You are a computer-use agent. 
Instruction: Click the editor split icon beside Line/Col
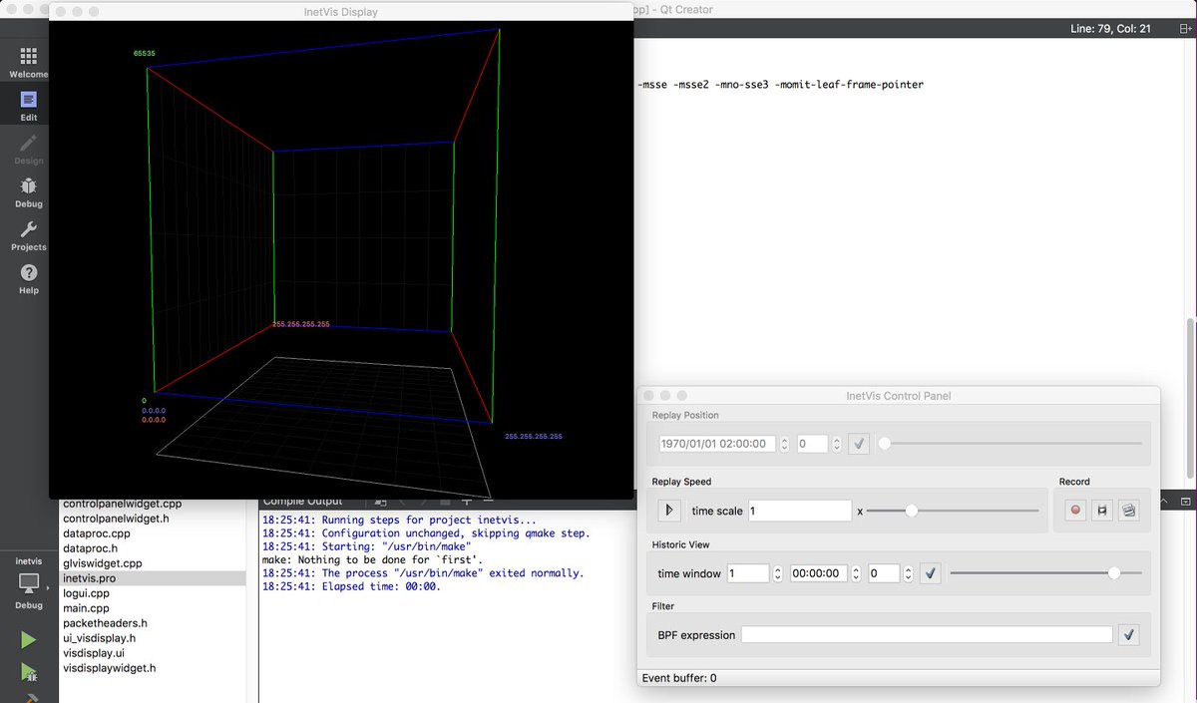tap(1185, 29)
